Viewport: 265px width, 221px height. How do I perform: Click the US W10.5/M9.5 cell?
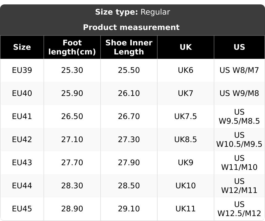click(x=239, y=140)
